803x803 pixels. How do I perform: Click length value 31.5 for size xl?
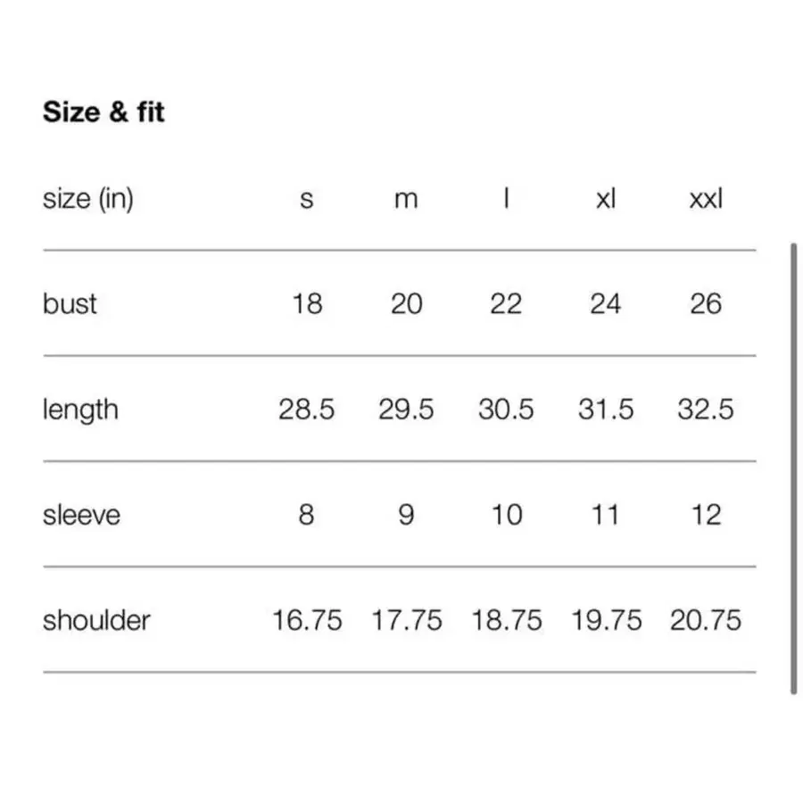click(x=605, y=410)
